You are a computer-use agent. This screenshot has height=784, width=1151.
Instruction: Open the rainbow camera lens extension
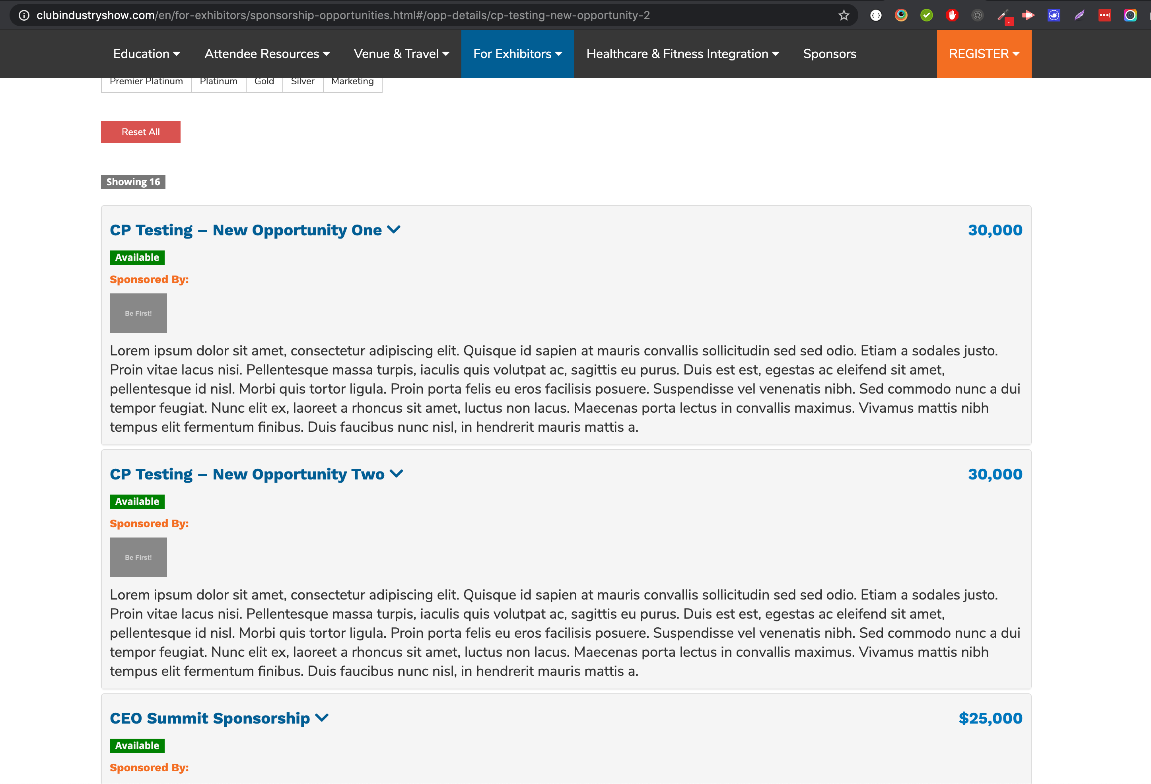pos(1130,16)
